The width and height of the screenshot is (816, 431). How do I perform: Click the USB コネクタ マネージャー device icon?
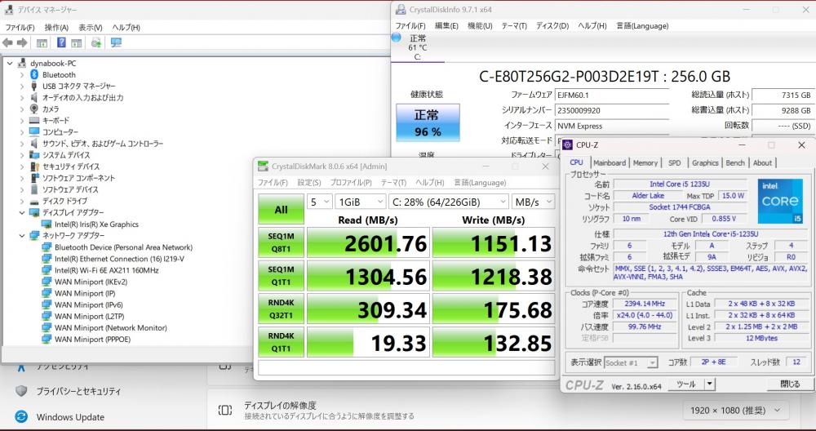[x=34, y=86]
